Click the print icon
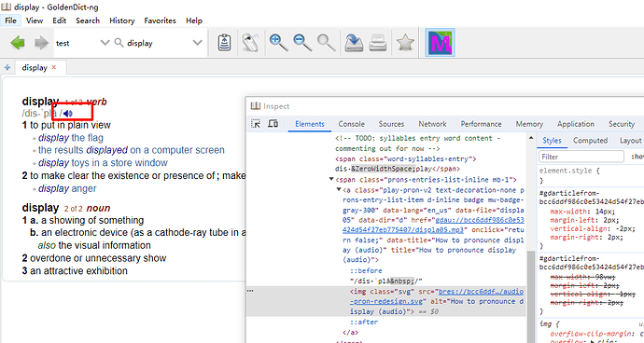 coord(377,43)
